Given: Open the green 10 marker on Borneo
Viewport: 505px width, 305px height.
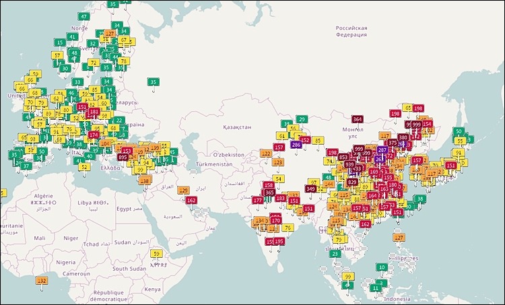Looking at the screenshot, I should point(382,267).
